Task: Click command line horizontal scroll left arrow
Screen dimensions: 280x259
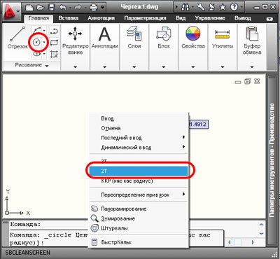Action: click(x=230, y=242)
